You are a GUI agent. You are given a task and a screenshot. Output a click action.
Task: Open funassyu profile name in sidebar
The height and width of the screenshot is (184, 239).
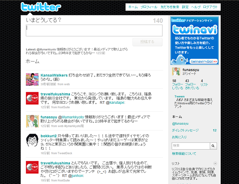coord(191,70)
